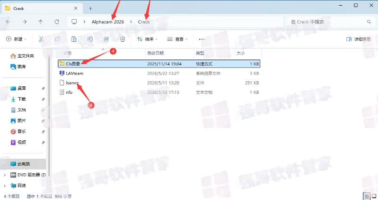Select the Cls目录 shortcut
Image resolution: width=378 pixels, height=200 pixels.
[x=159, y=64]
